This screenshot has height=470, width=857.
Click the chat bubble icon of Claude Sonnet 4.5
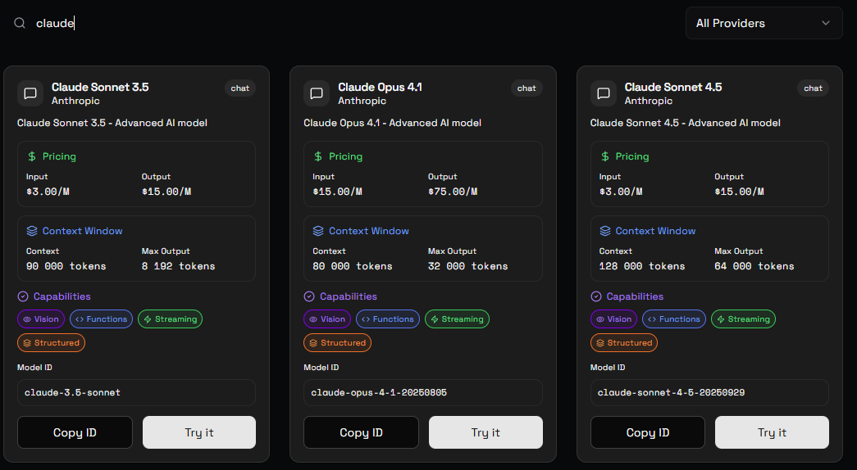tap(604, 93)
